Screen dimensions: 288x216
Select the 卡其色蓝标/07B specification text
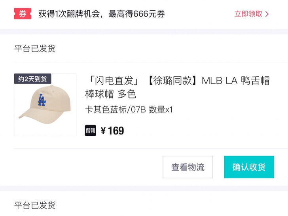pyautogui.click(x=116, y=110)
